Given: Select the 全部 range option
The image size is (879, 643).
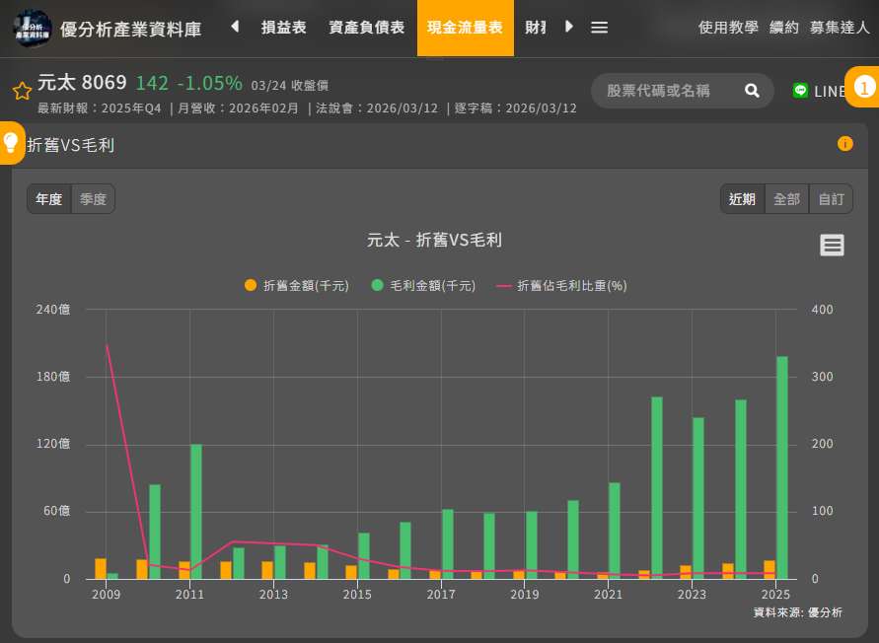Looking at the screenshot, I should point(786,199).
